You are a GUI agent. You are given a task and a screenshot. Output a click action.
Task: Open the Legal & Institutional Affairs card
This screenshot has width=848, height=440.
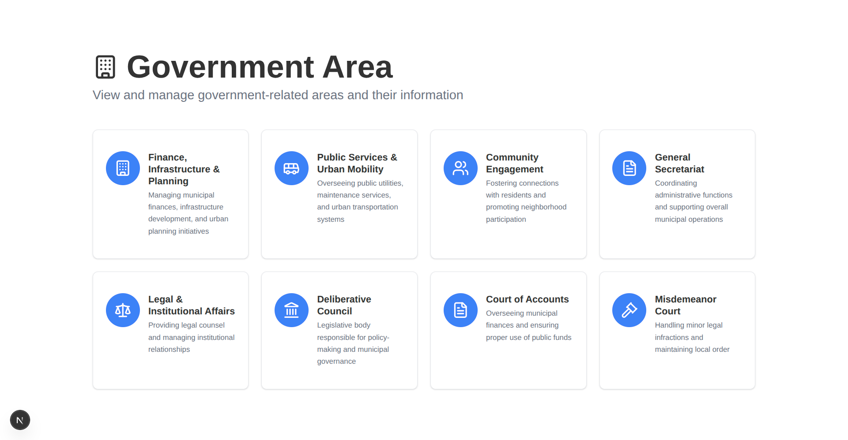pos(170,330)
